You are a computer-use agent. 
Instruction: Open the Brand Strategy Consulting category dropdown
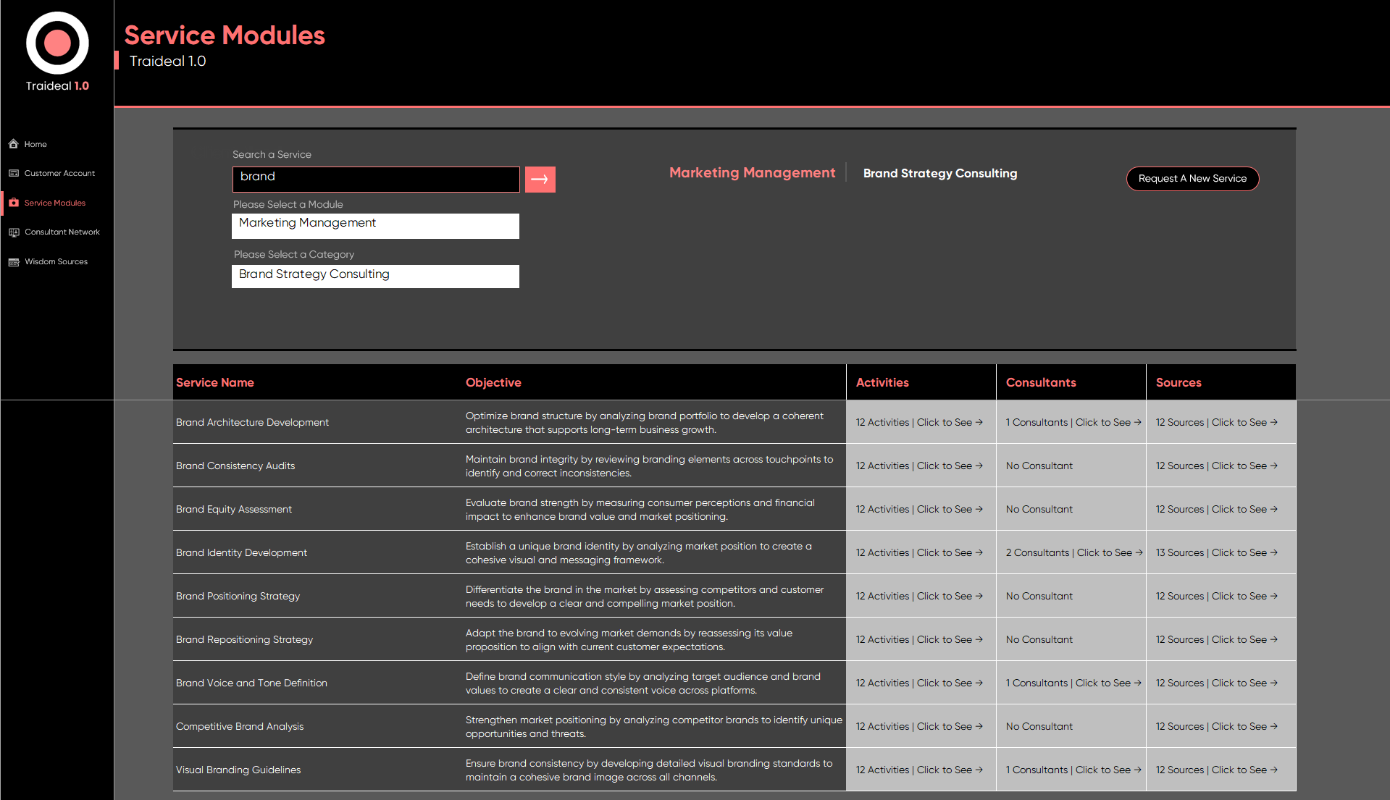pos(375,276)
